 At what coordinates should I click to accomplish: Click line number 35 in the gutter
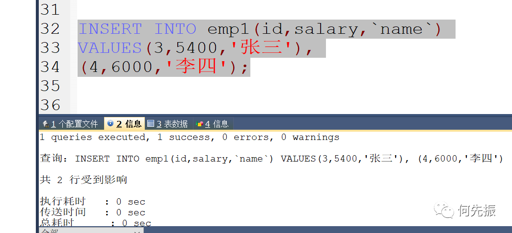pos(51,86)
